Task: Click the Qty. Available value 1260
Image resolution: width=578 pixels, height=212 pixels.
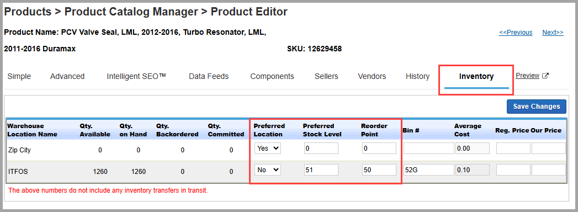Action: coord(100,172)
